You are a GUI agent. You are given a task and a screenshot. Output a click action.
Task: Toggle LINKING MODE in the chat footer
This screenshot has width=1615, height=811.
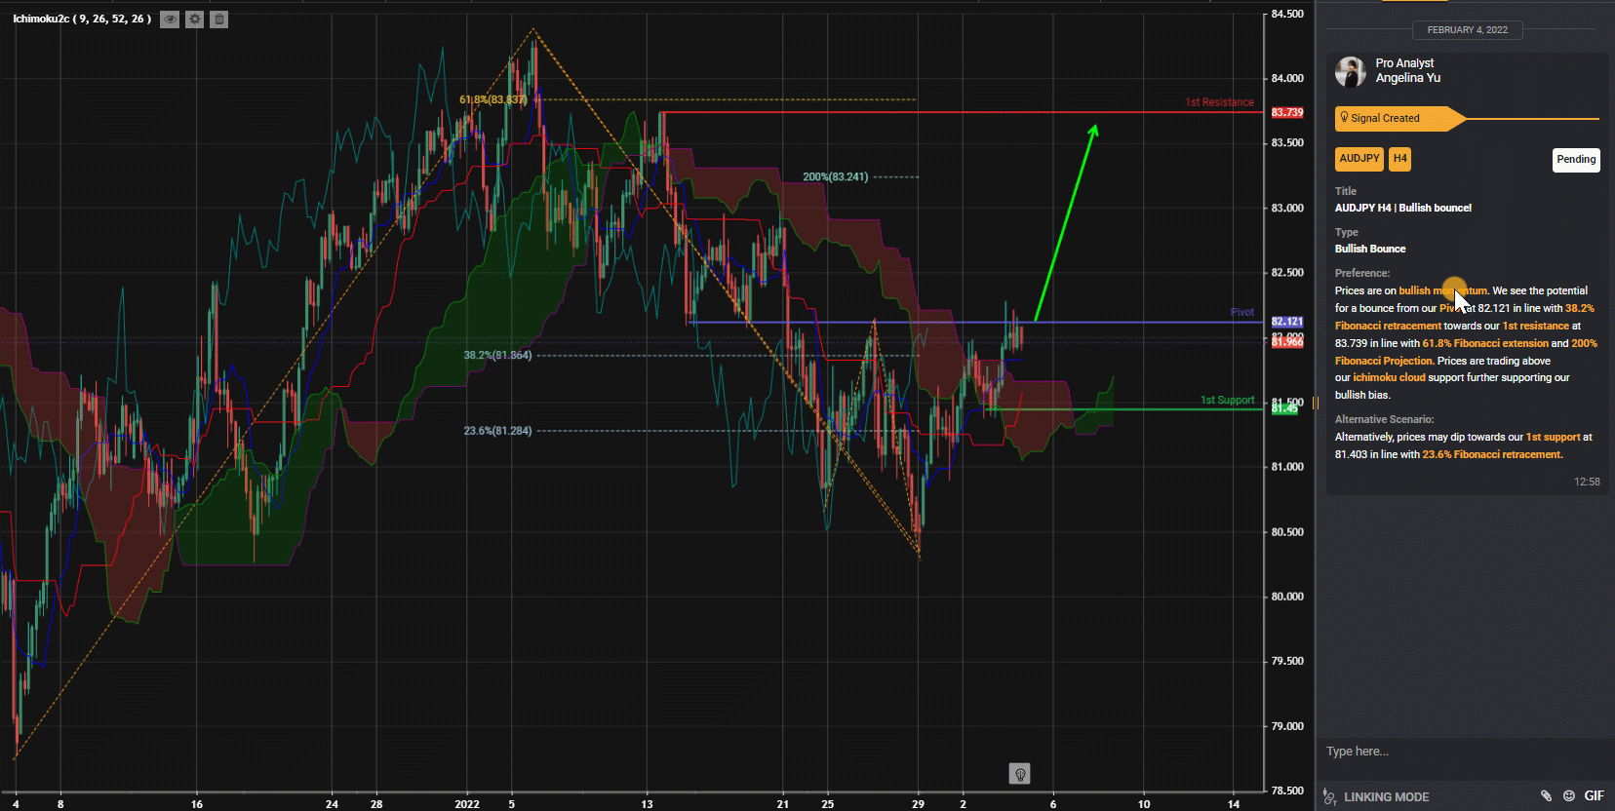(1386, 797)
